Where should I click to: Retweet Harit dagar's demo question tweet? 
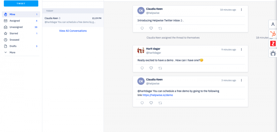(x=160, y=68)
